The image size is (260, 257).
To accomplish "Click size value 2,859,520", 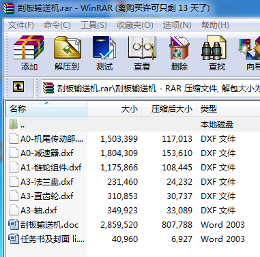I will coord(119,224).
